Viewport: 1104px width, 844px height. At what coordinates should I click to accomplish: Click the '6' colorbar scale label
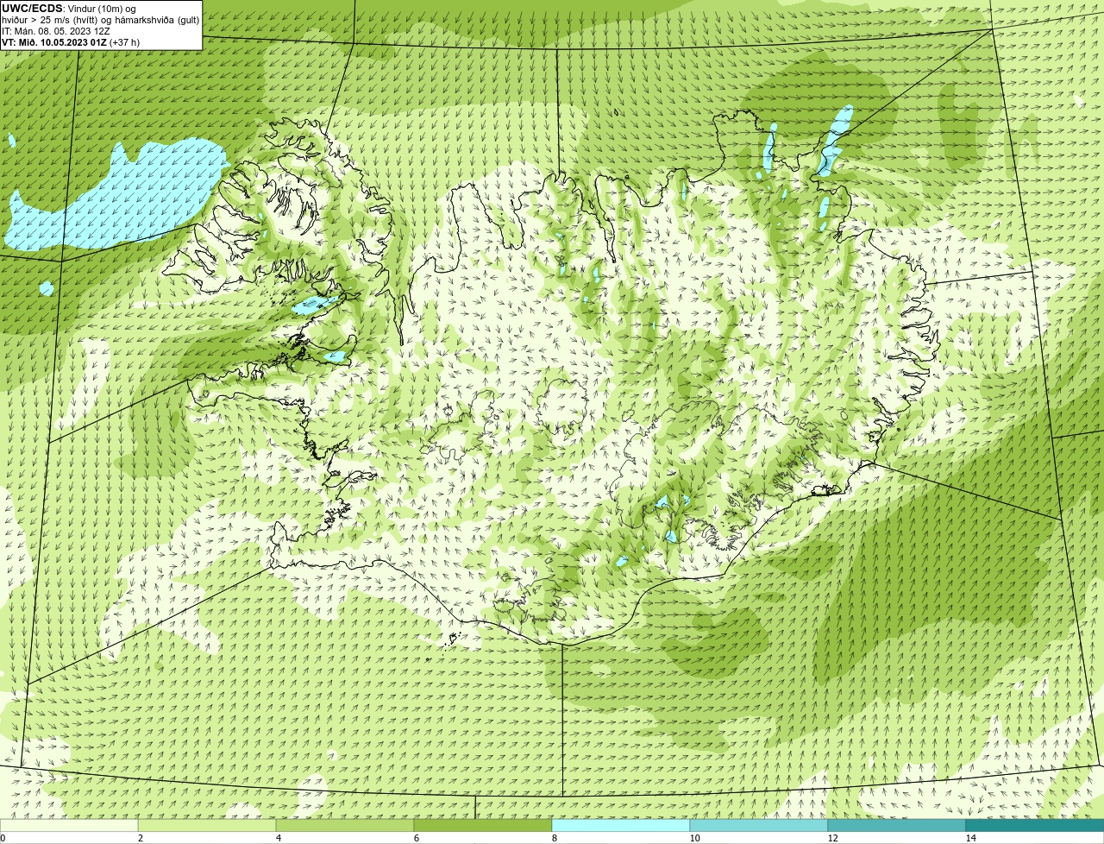click(416, 838)
